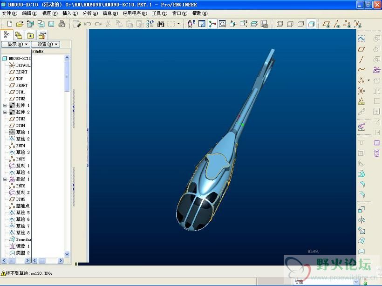The image size is (382, 286).
Task: Open the 显示 dropdown in model tree
Action: click(x=16, y=44)
